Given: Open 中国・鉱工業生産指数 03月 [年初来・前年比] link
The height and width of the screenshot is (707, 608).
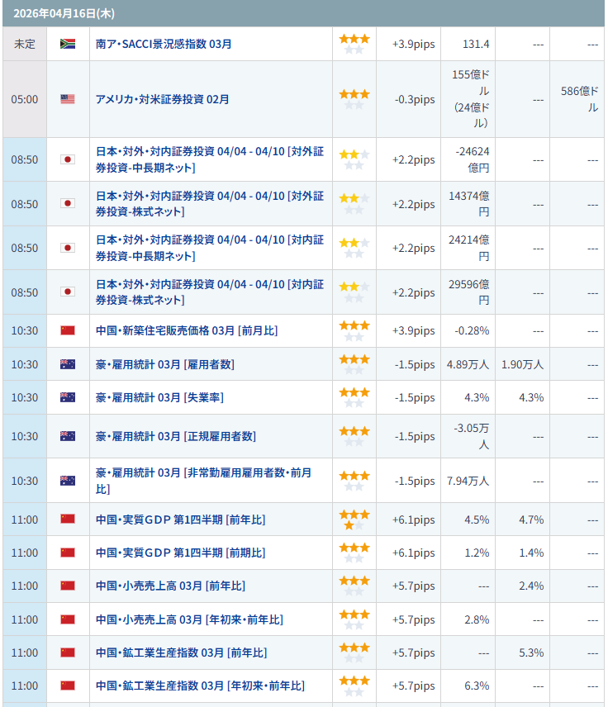Looking at the screenshot, I should (200, 686).
